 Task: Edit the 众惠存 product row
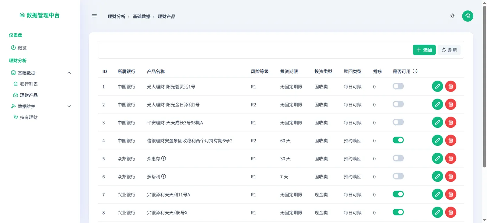click(437, 158)
